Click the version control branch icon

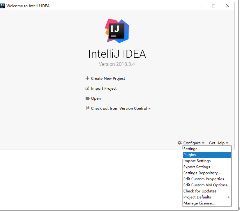pyautogui.click(x=87, y=108)
